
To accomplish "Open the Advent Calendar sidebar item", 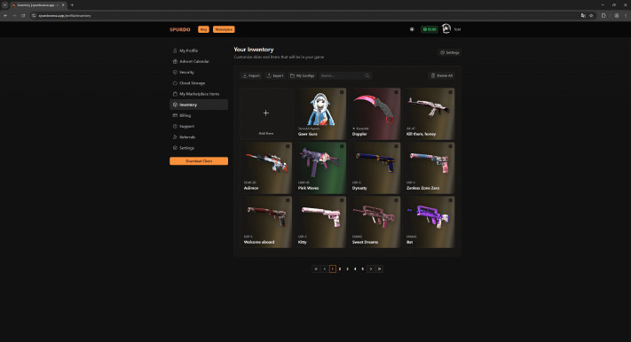I will 199,61.
